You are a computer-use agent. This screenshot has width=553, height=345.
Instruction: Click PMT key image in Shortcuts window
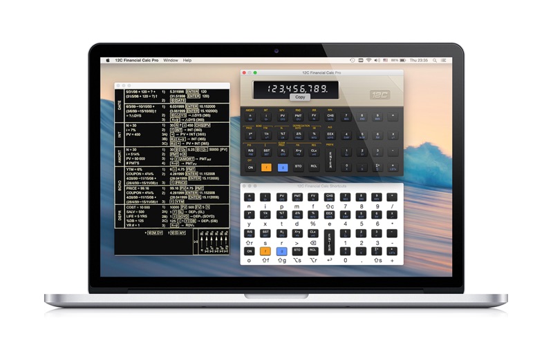click(297, 197)
